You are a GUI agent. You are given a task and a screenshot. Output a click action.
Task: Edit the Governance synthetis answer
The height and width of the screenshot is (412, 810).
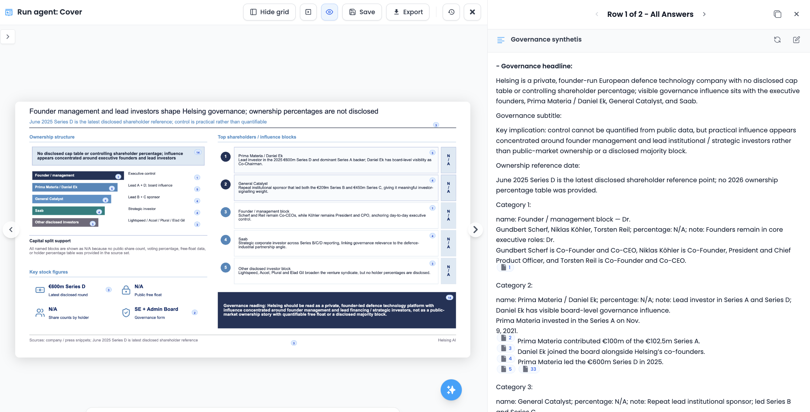click(796, 40)
